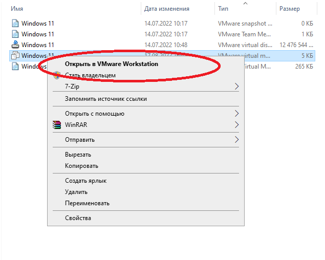Image resolution: width=325 pixels, height=260 pixels.
Task: Sort by the Дата изменения column header
Action: coord(167,9)
